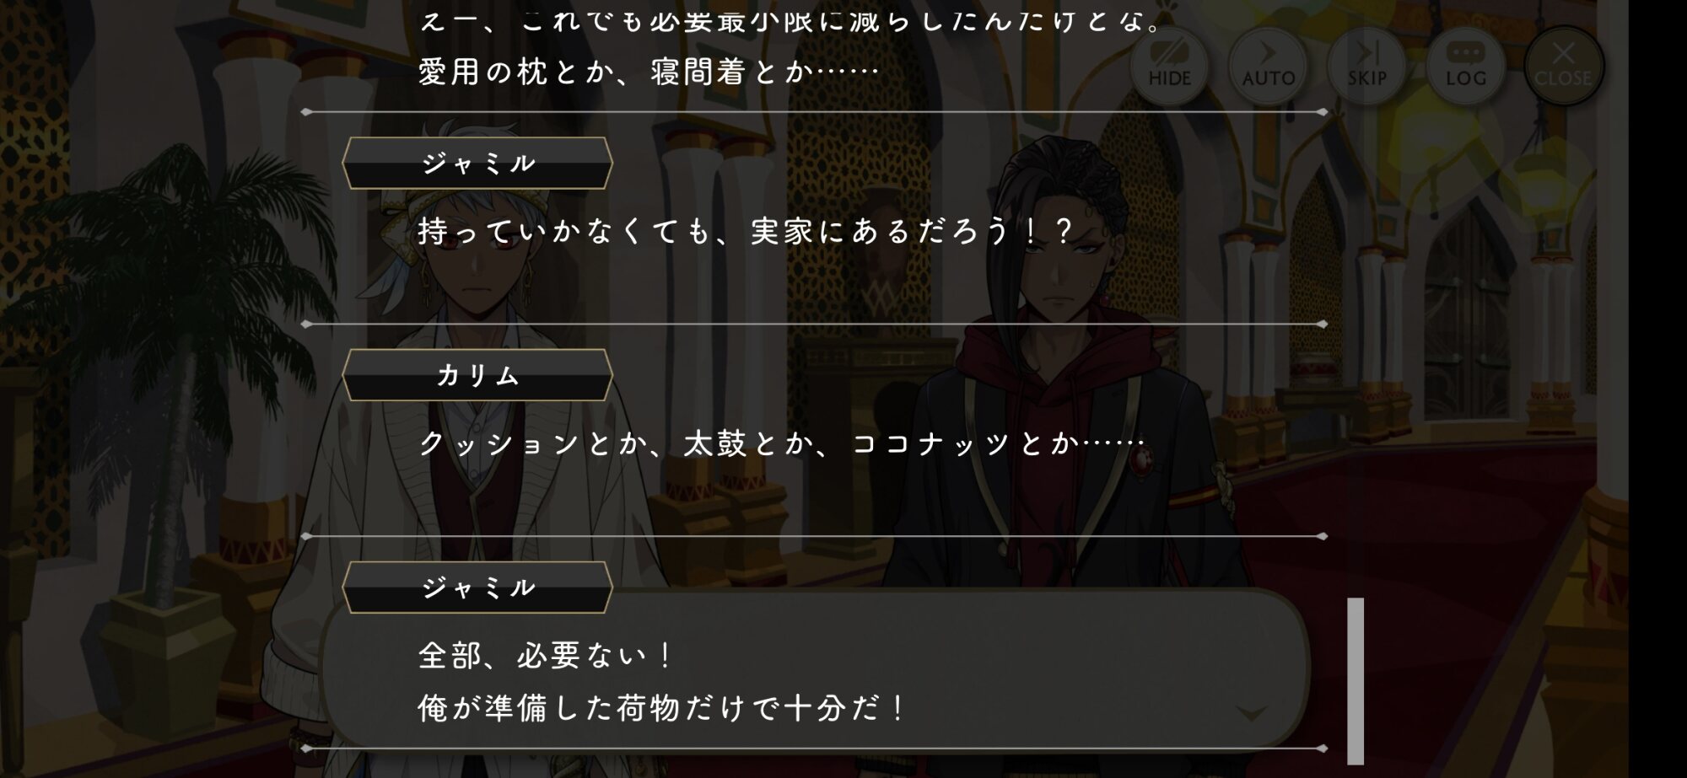Click the line 全部、必要ない！

(x=546, y=655)
